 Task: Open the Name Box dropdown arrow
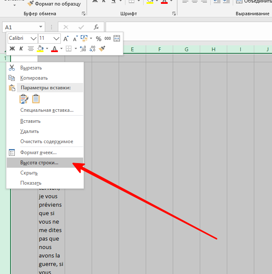[41, 27]
